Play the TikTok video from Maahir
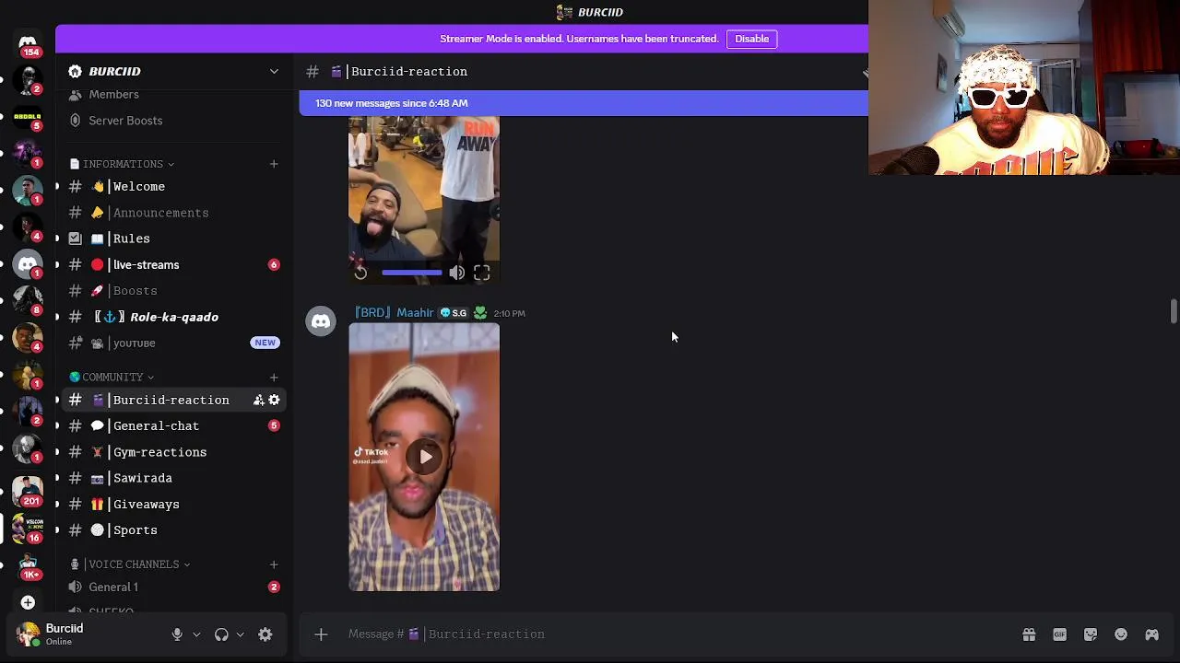 (425, 457)
